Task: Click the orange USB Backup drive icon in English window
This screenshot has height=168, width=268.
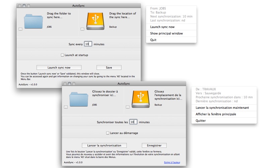Action: coord(95,21)
